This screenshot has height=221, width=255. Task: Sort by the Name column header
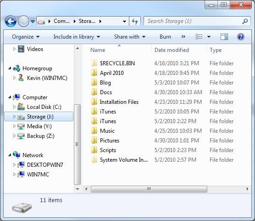click(98, 50)
